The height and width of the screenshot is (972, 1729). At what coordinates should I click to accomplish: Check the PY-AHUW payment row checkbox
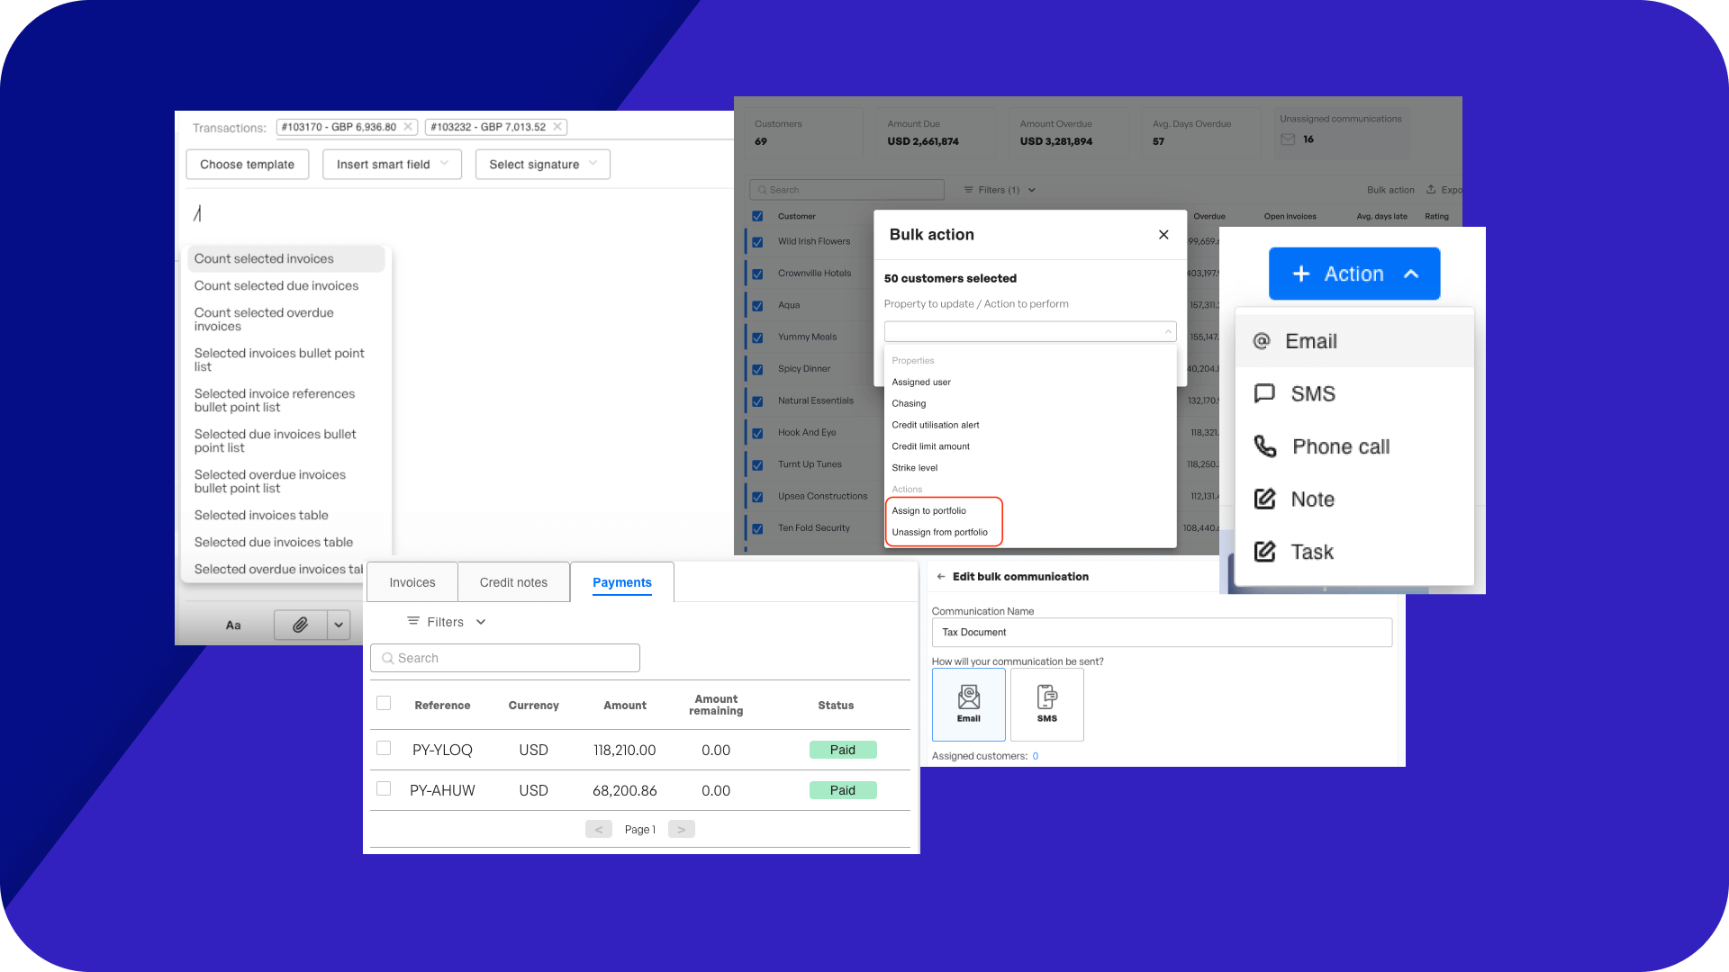click(x=384, y=788)
